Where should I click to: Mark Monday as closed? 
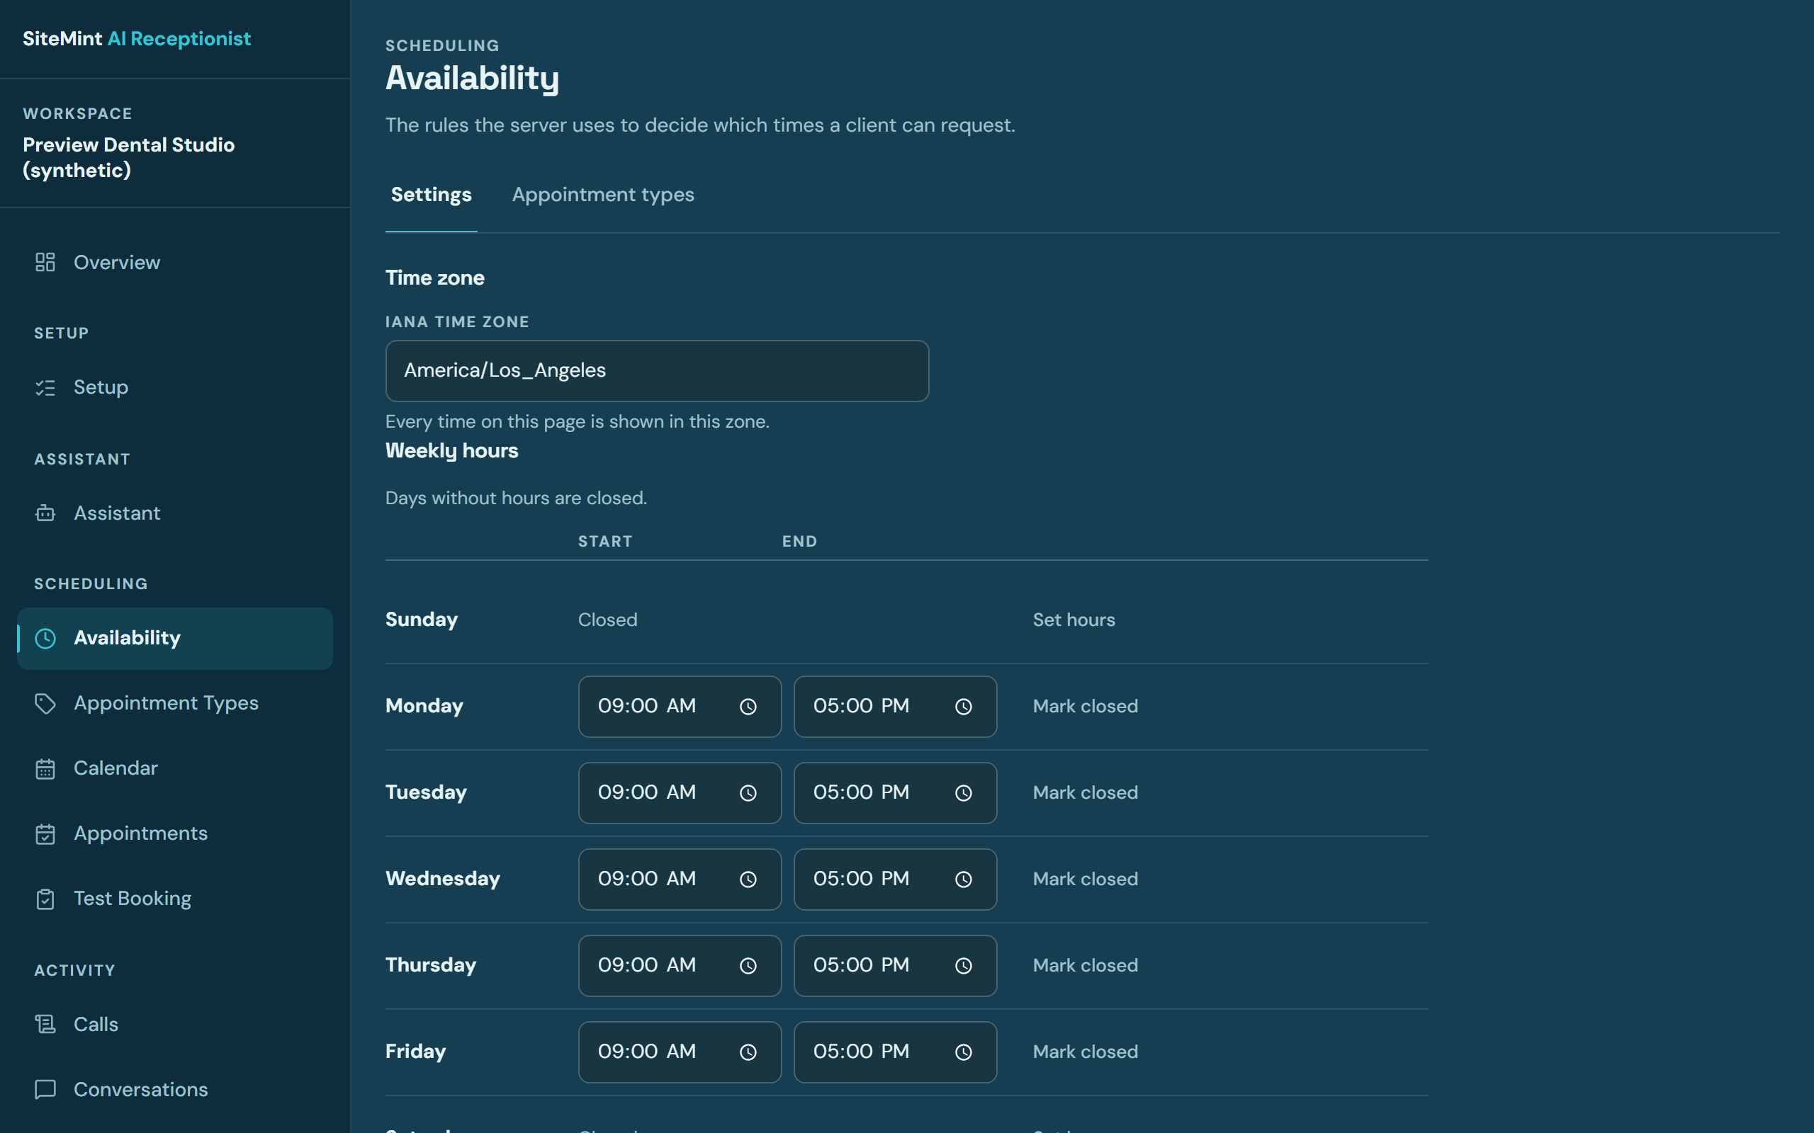point(1085,707)
